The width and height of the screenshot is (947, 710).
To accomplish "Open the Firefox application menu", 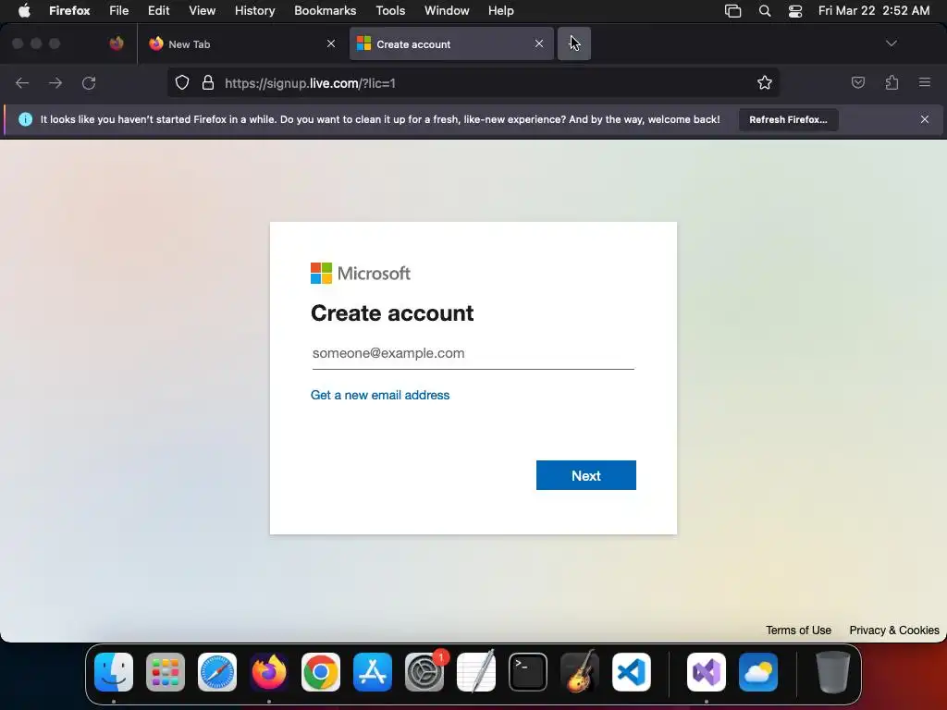I will click(x=925, y=82).
